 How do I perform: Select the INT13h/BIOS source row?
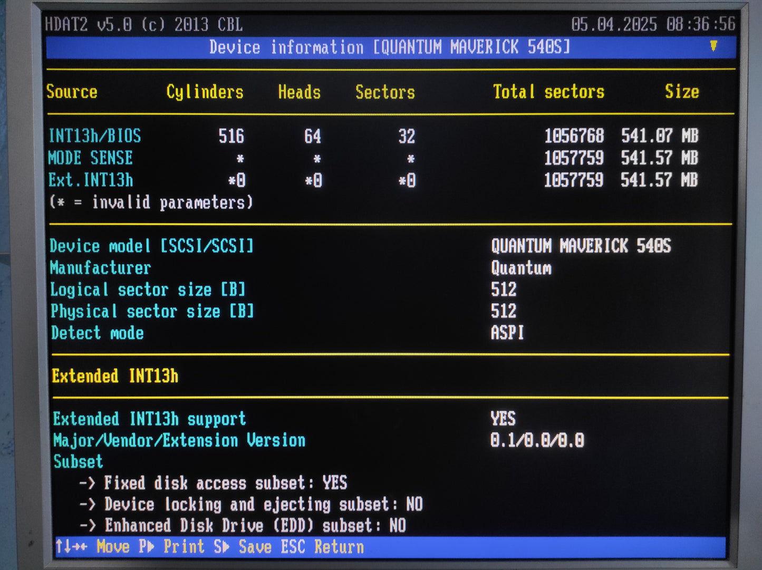95,137
